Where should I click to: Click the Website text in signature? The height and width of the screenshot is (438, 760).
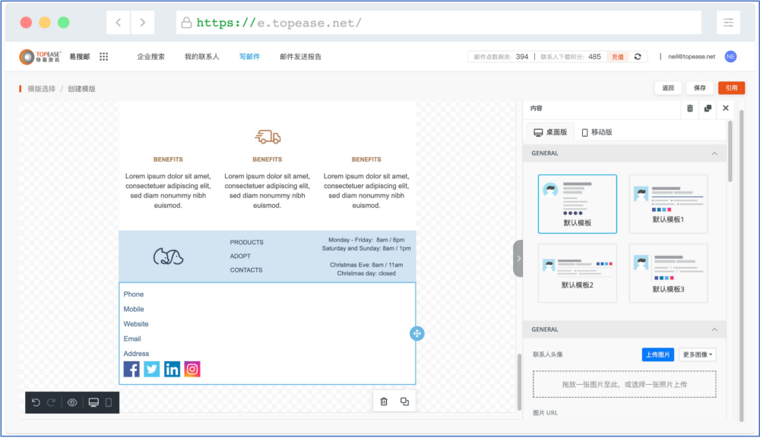[136, 324]
